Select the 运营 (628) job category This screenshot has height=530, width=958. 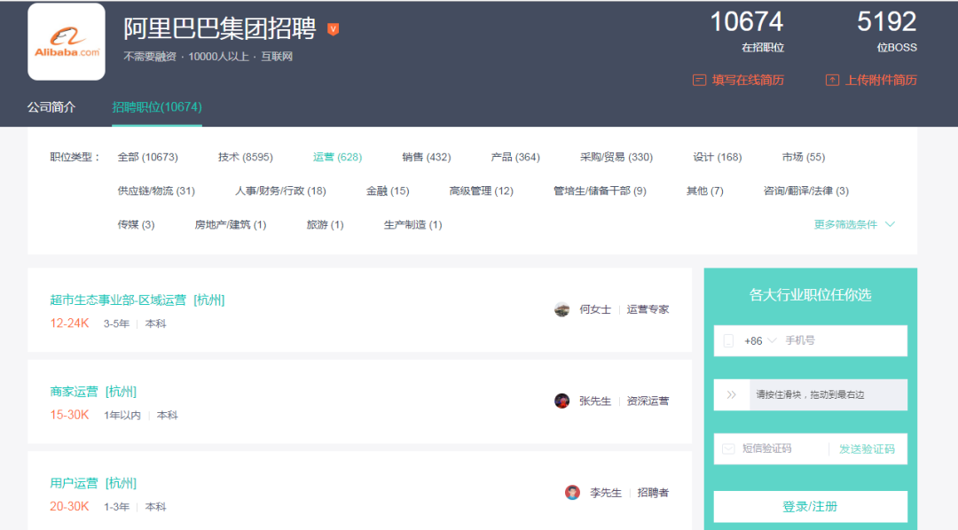tap(337, 157)
